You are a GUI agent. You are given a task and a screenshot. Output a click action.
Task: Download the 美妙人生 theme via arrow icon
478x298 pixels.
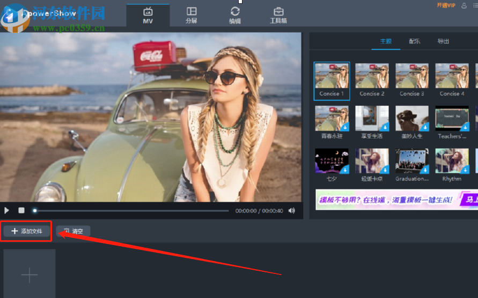tap(425, 127)
